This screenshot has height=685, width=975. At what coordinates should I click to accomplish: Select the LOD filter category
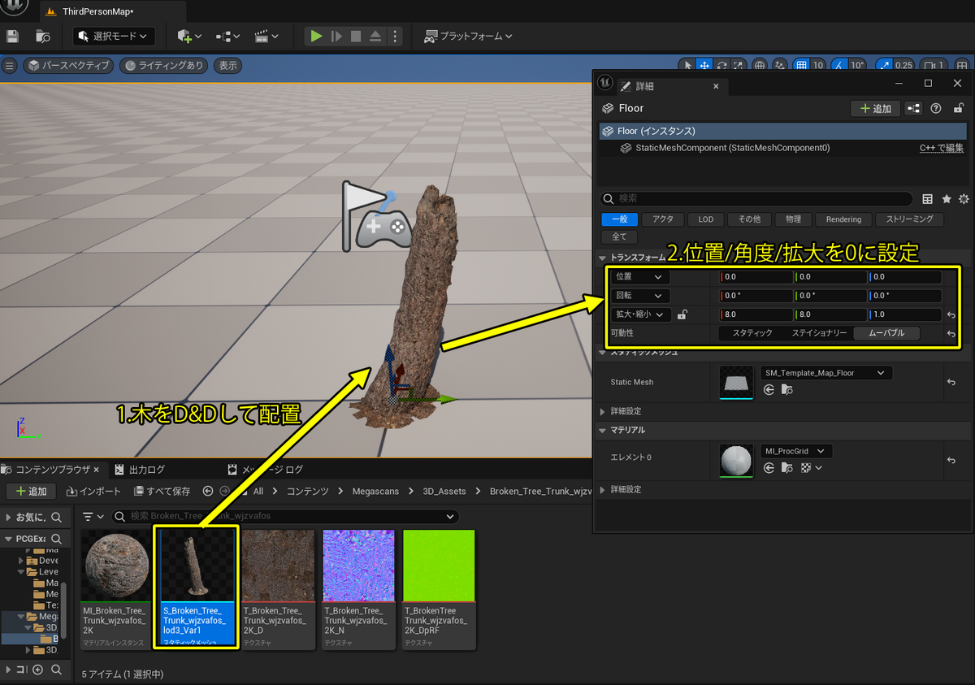click(x=706, y=219)
